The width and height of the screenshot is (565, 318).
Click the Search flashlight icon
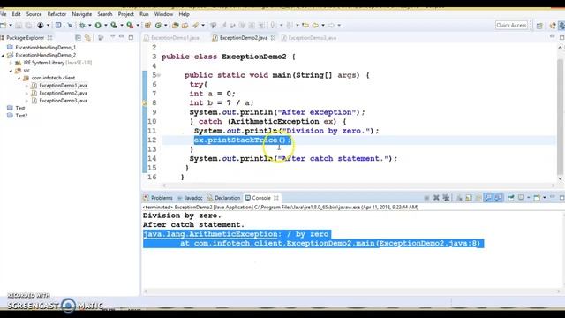tap(196, 26)
